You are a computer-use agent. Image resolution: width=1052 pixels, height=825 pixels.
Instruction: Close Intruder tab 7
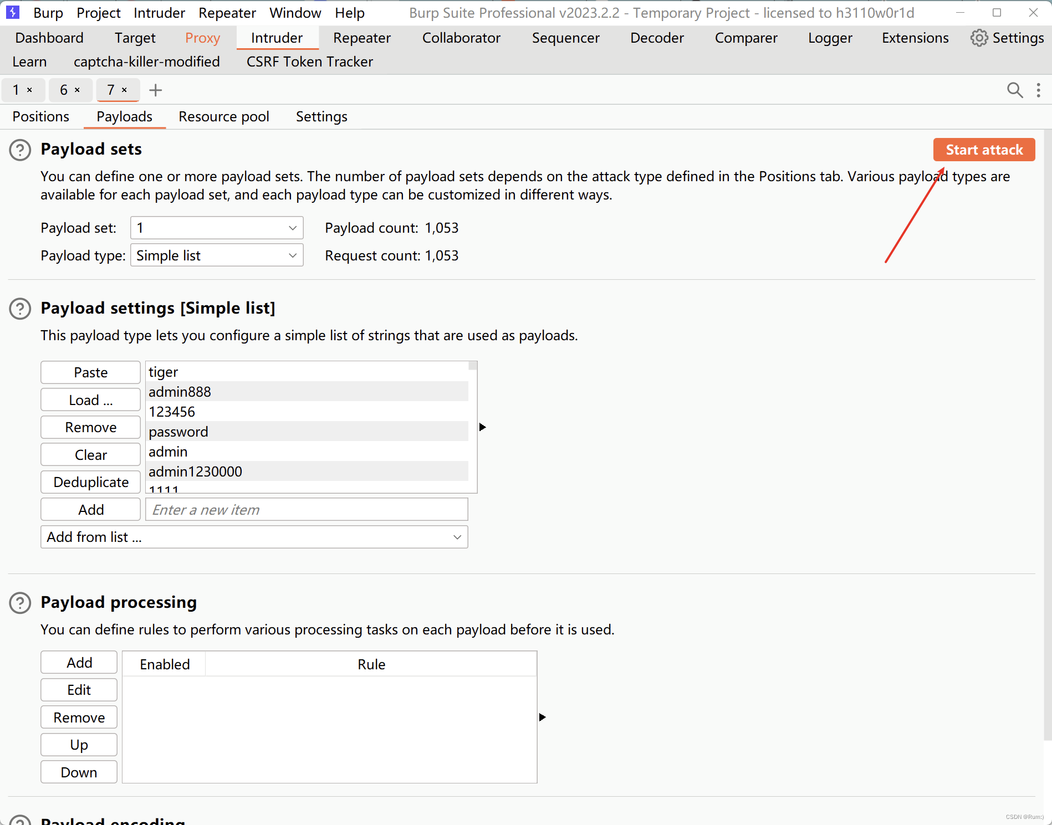(x=124, y=90)
